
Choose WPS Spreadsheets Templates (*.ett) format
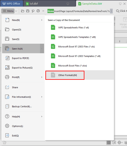click(80, 37)
